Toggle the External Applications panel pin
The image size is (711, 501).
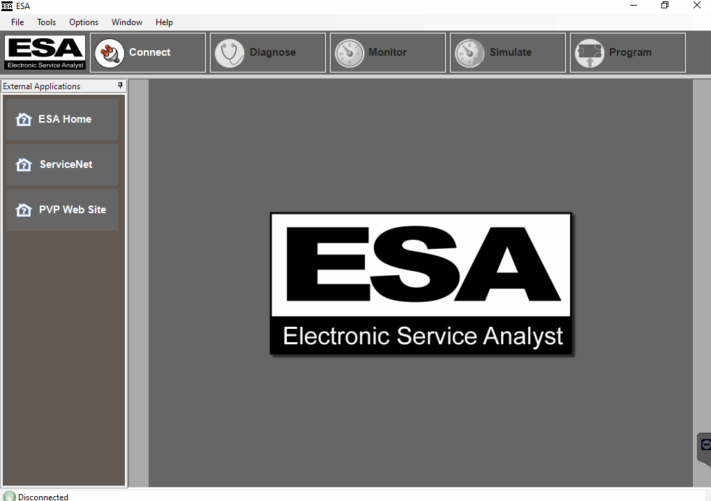tap(120, 86)
